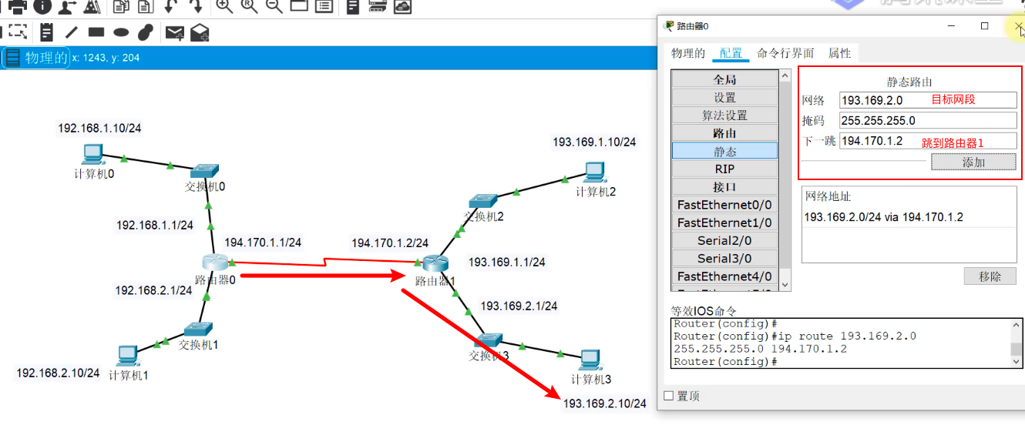The height and width of the screenshot is (425, 1025).
Task: Click the 移除 button
Action: (990, 276)
